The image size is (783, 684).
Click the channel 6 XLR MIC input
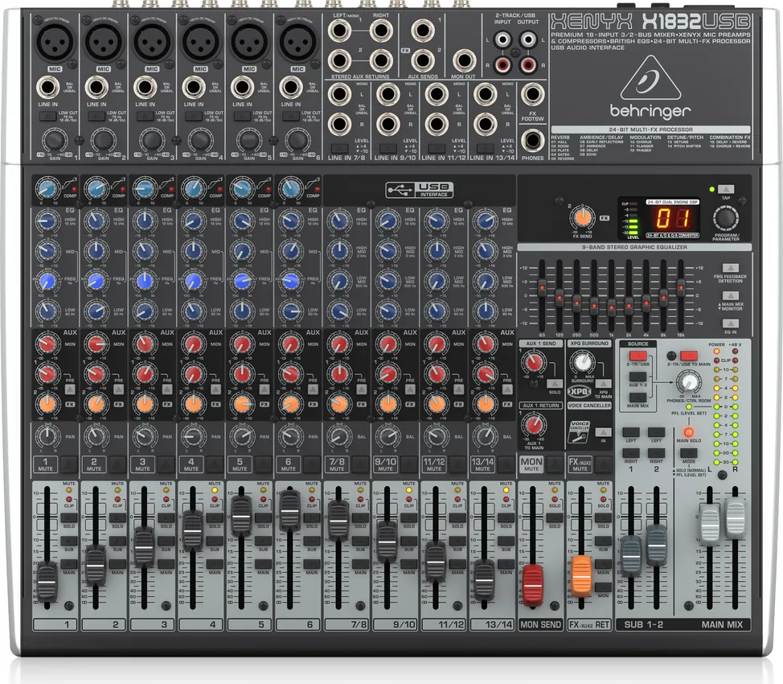coord(297,42)
